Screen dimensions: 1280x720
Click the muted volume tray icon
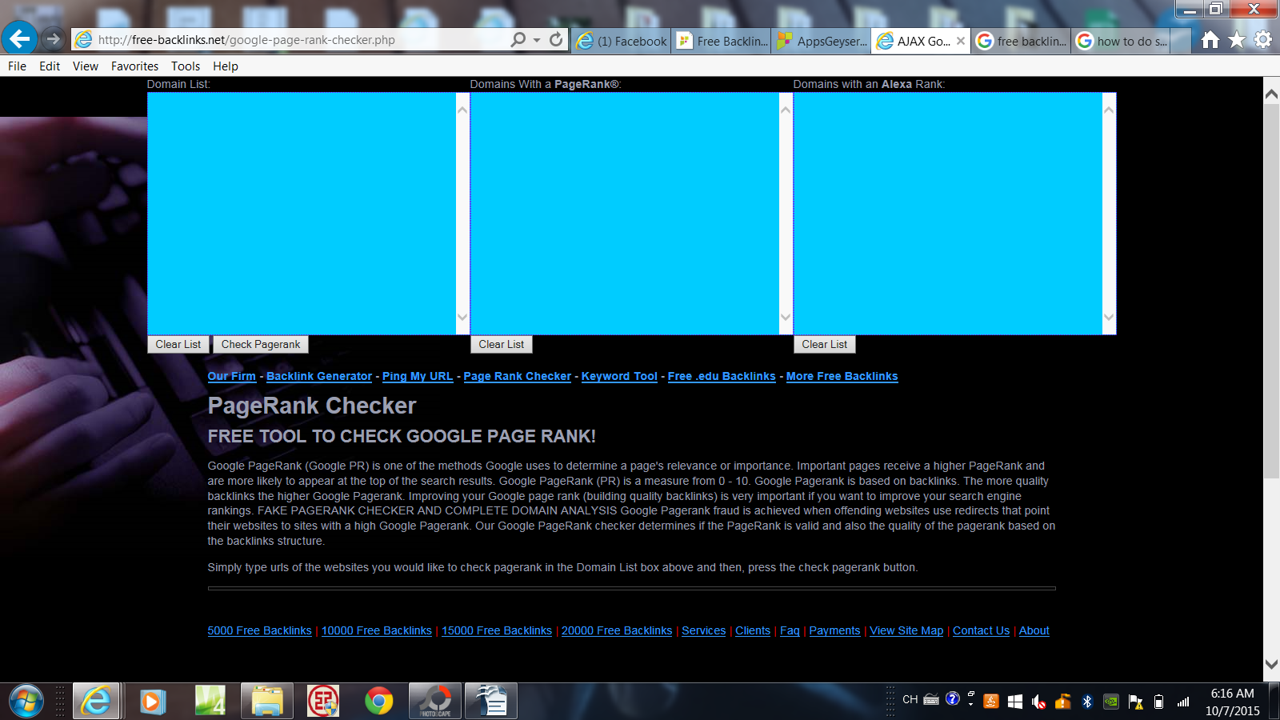1039,702
